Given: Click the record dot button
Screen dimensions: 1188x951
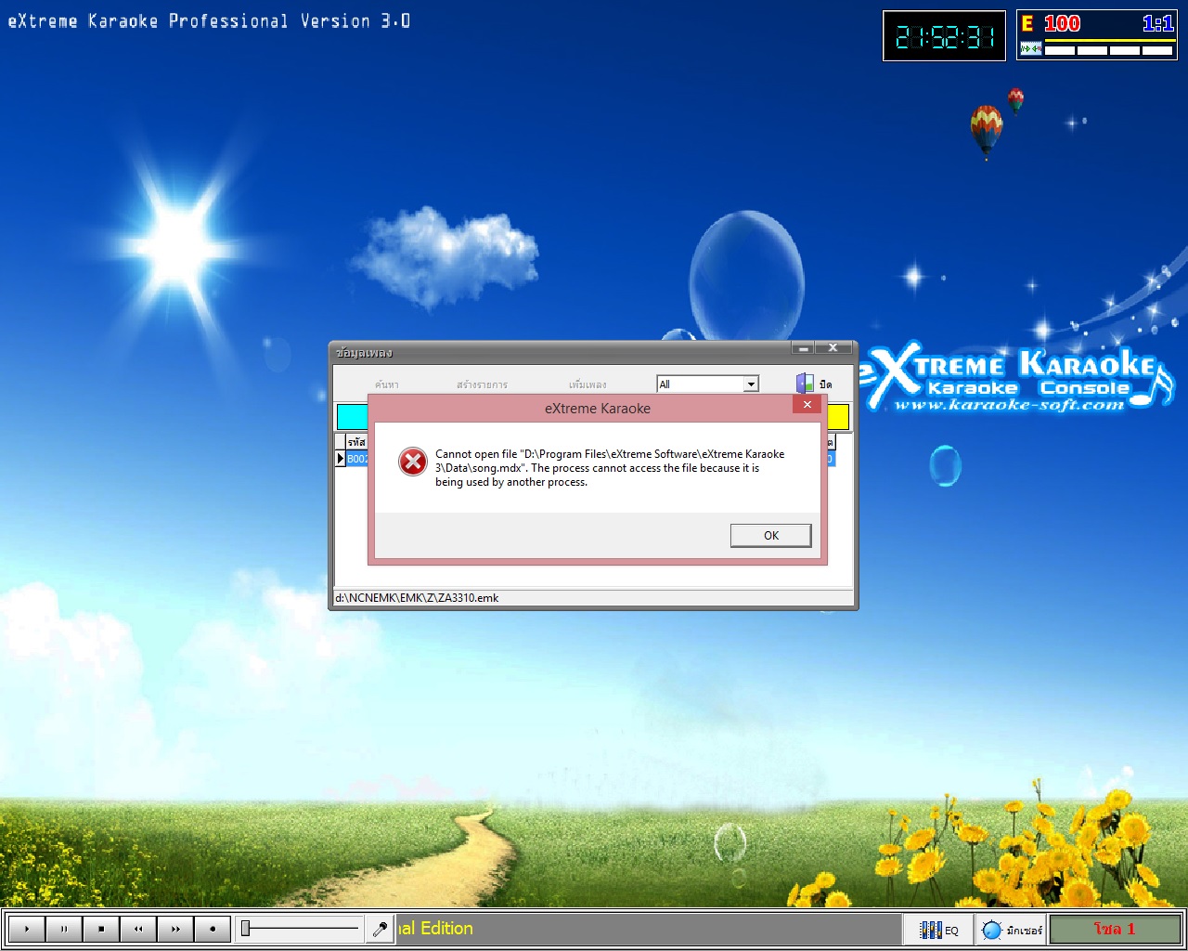Looking at the screenshot, I should tap(213, 929).
